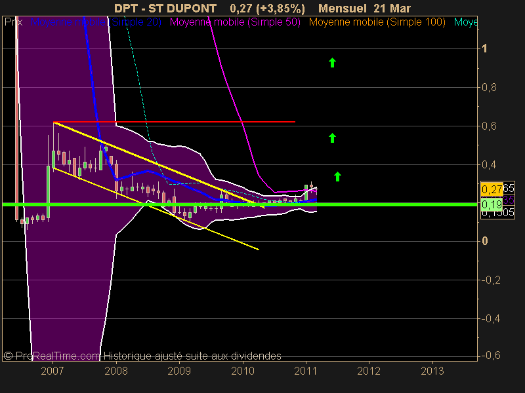Click the 2011 label on the time axis

tap(306, 371)
